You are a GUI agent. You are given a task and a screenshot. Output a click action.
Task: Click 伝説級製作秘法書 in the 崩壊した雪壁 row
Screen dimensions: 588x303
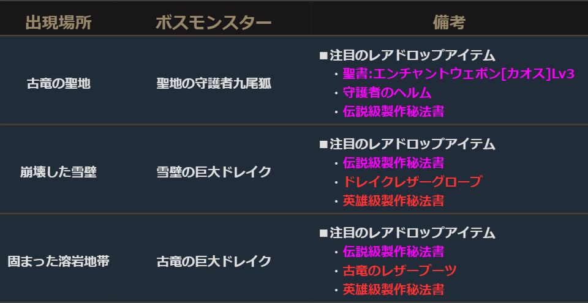[x=393, y=163]
